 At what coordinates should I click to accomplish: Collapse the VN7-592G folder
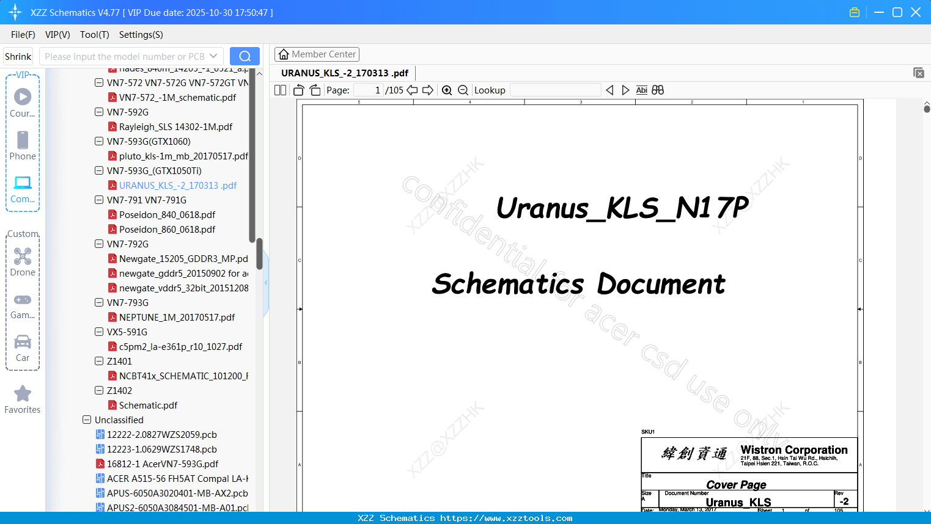[99, 112]
